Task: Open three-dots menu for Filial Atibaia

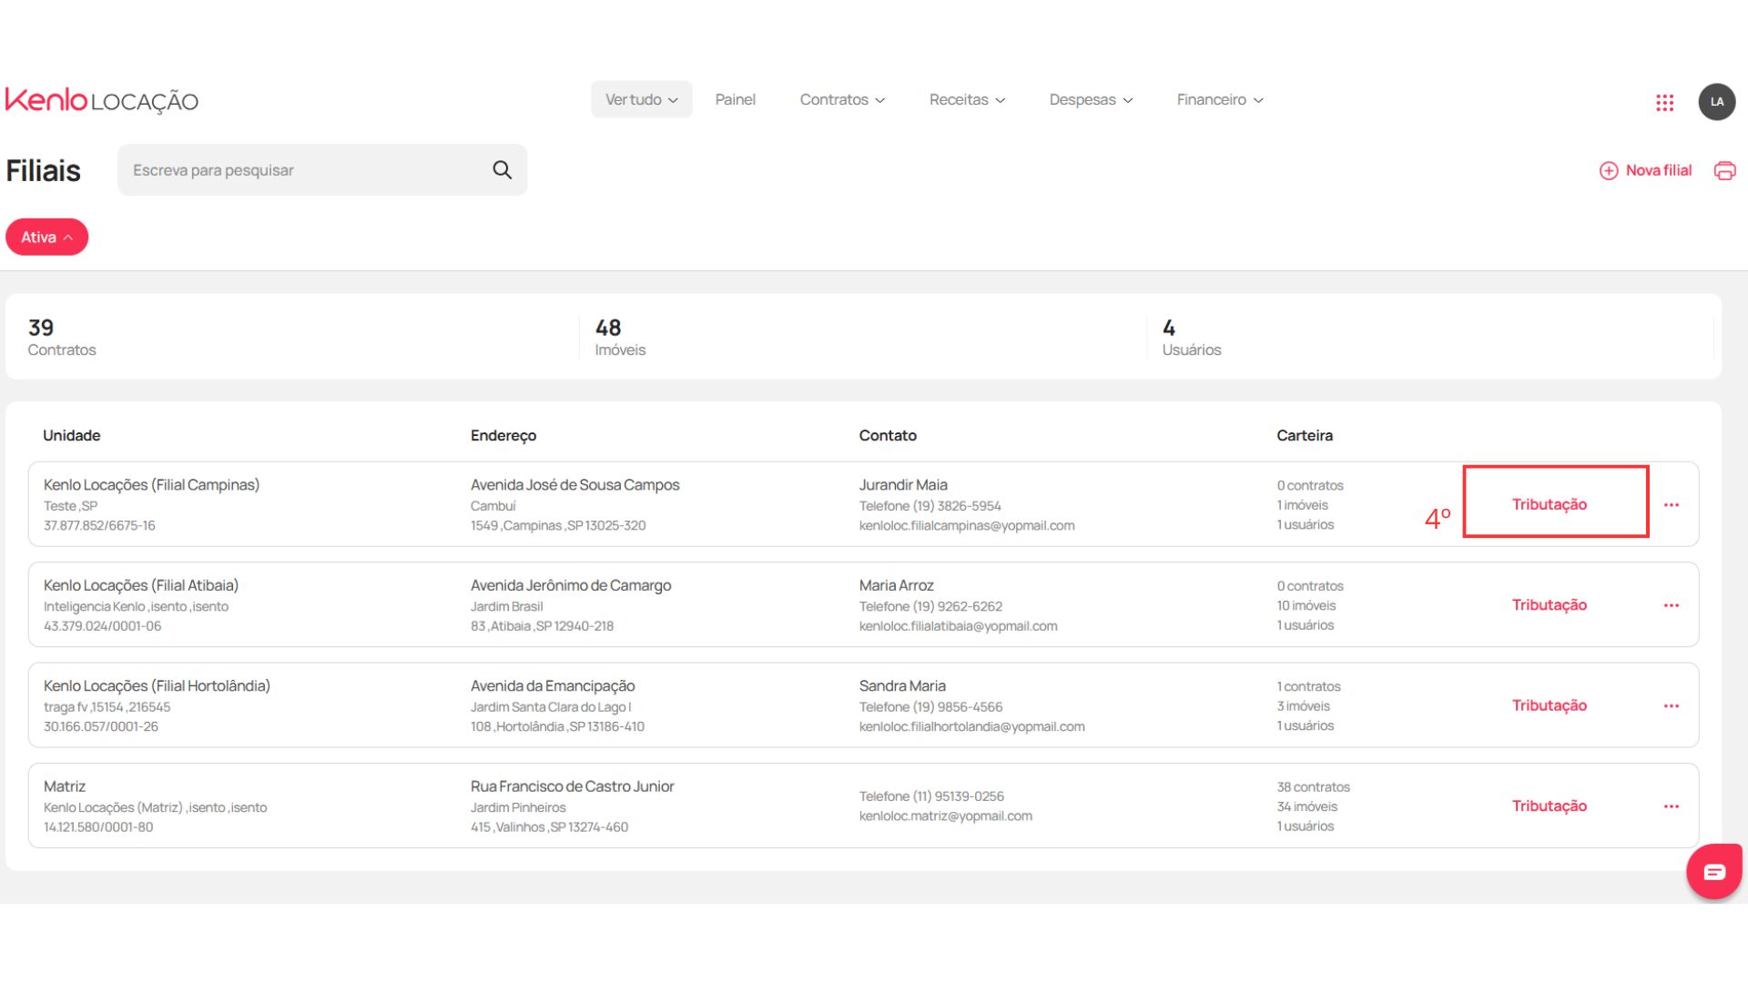Action: click(x=1671, y=605)
